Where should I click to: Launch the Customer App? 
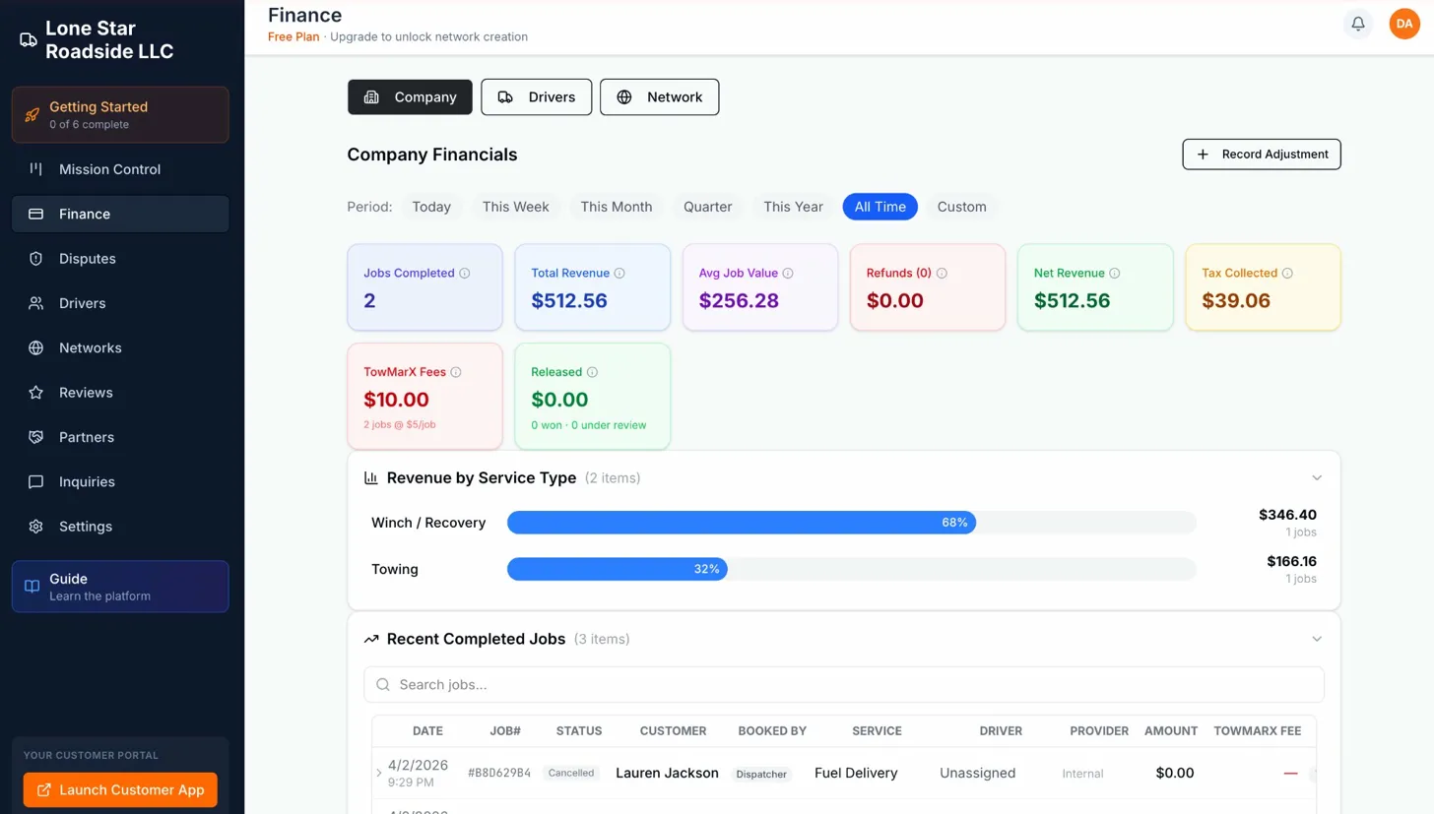[120, 789]
